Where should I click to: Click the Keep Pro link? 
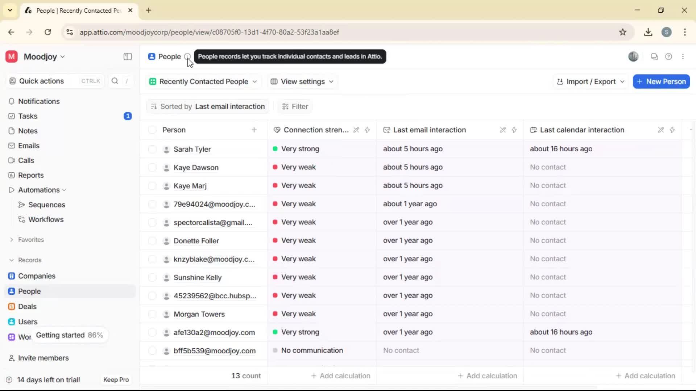tap(116, 379)
